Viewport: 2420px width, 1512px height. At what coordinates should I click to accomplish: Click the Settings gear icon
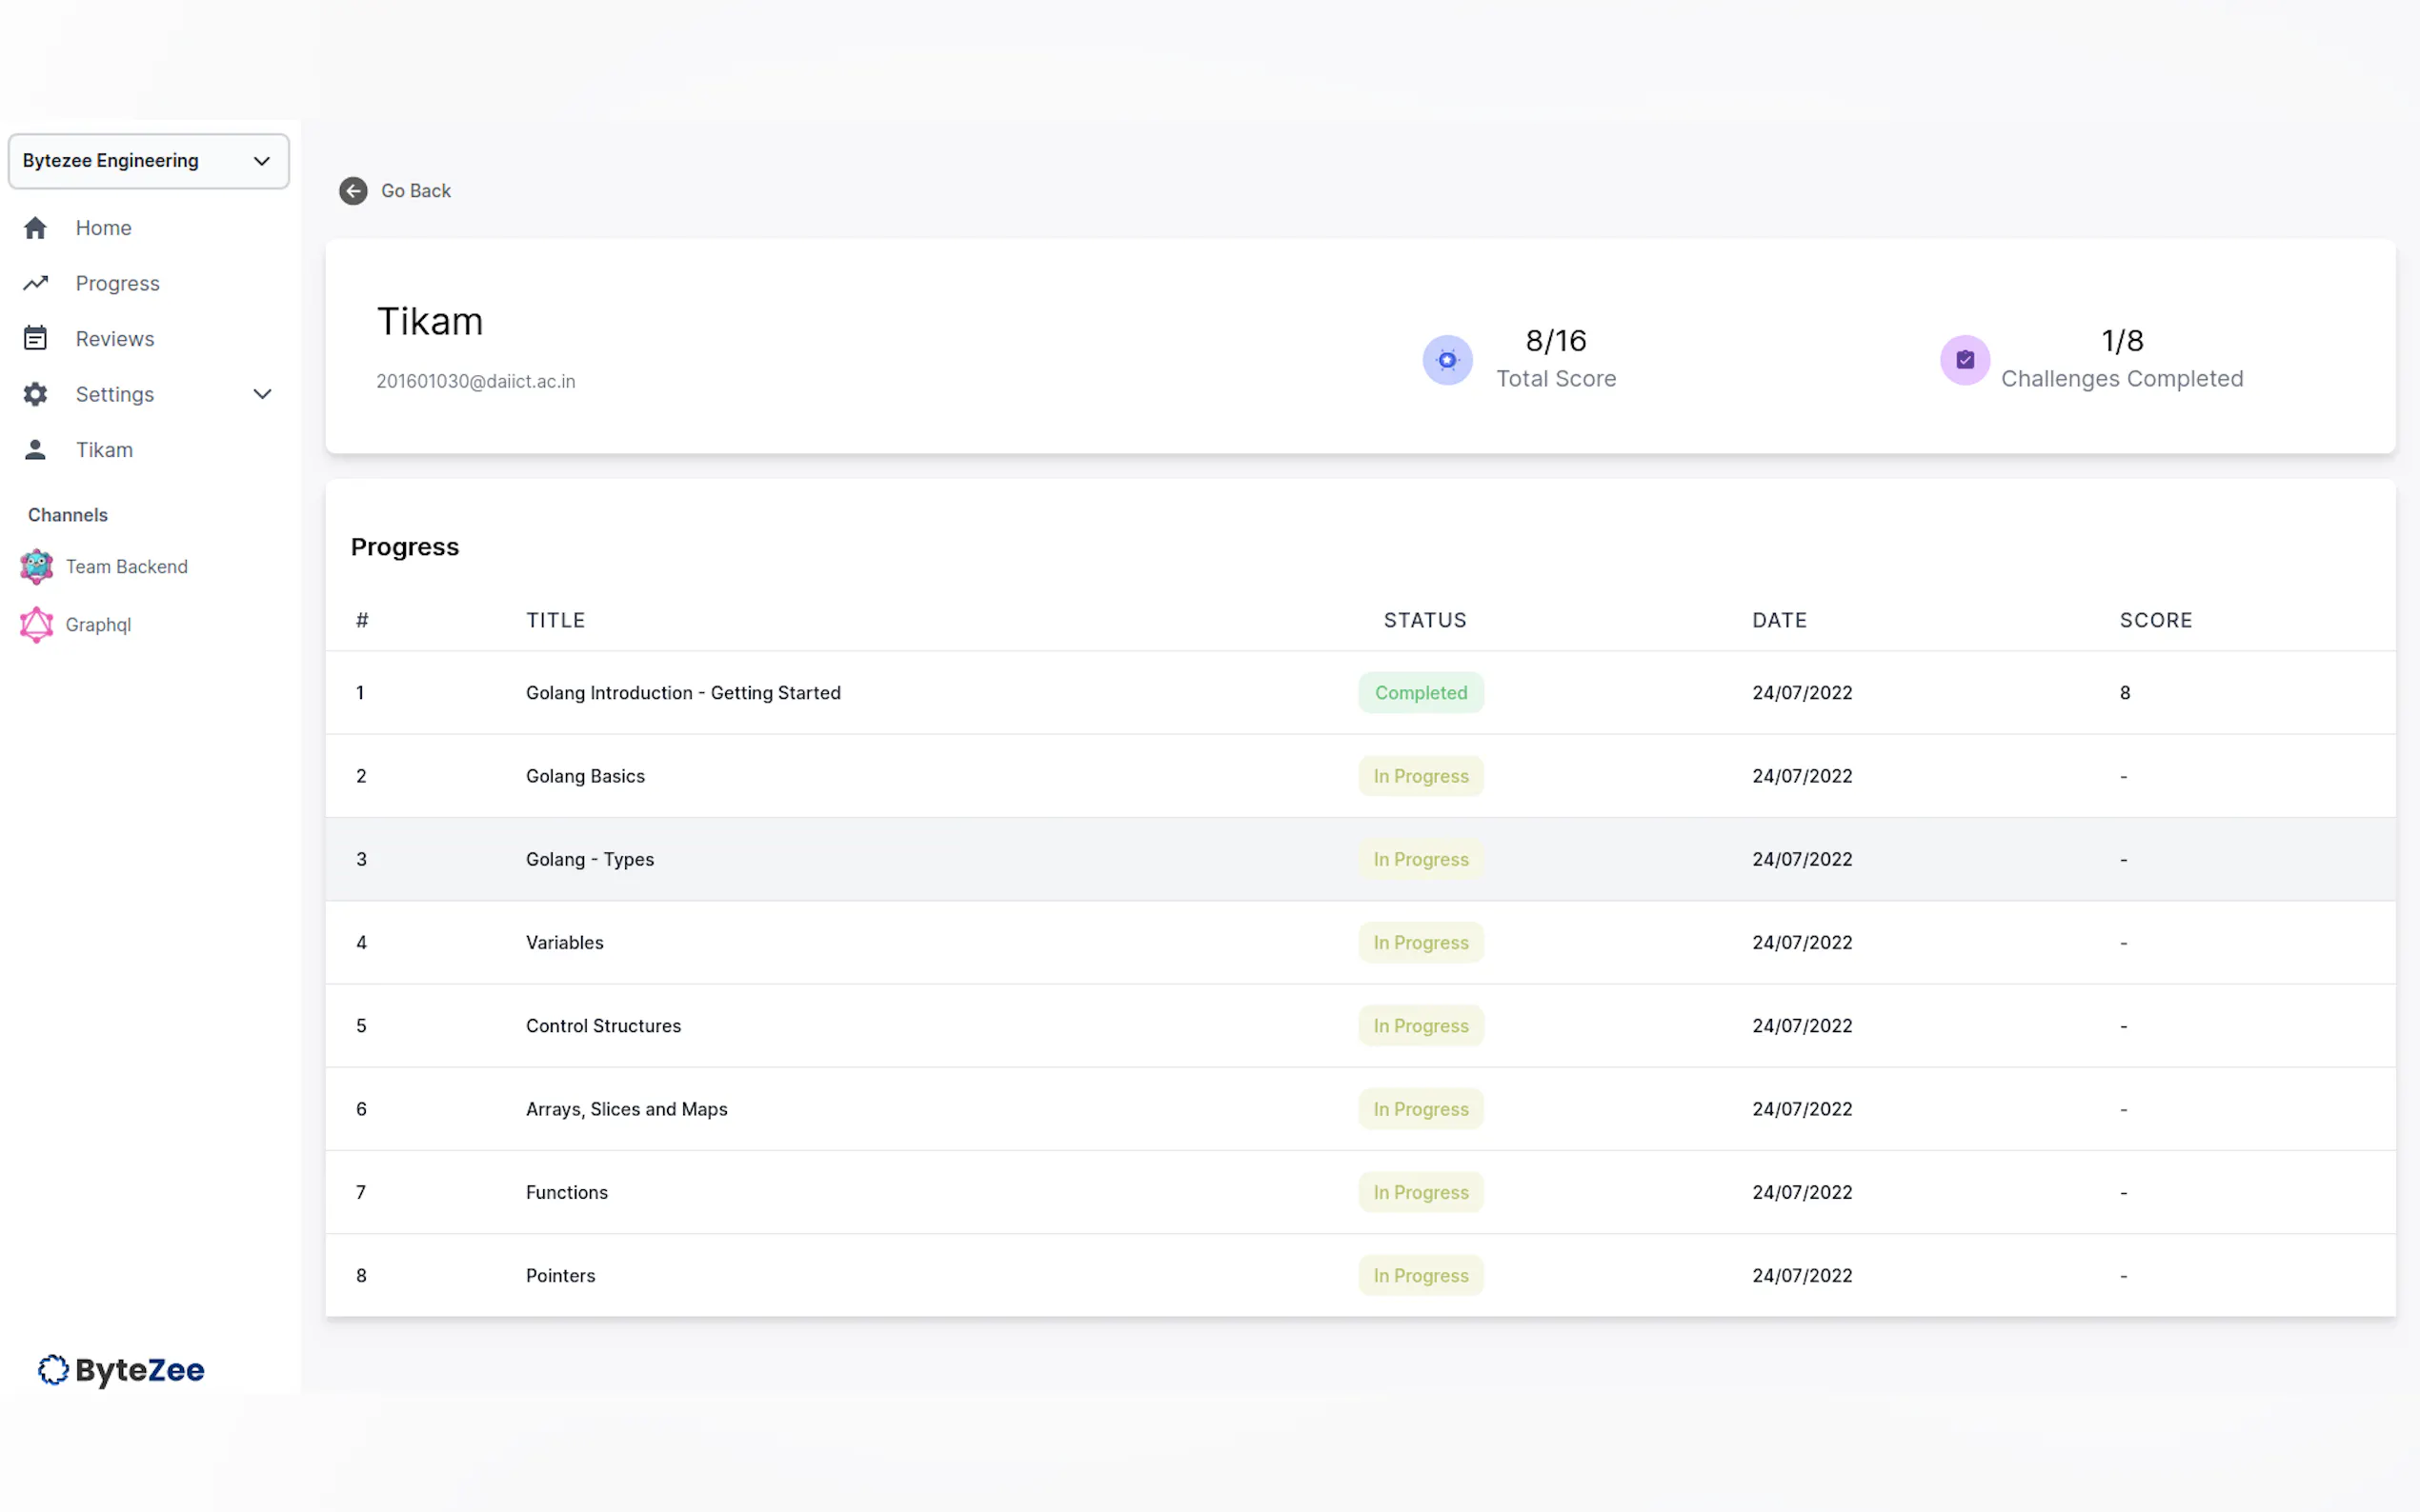click(x=35, y=394)
